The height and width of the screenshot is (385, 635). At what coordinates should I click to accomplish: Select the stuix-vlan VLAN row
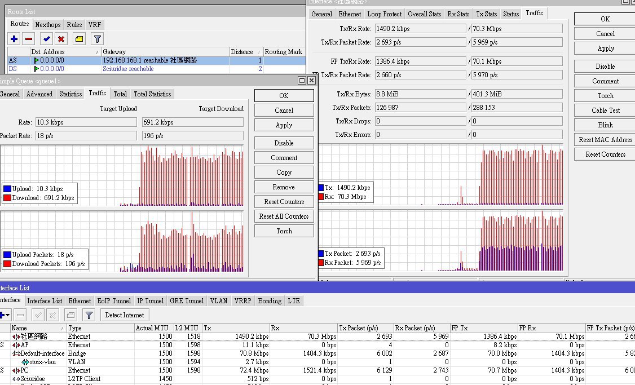(x=318, y=362)
